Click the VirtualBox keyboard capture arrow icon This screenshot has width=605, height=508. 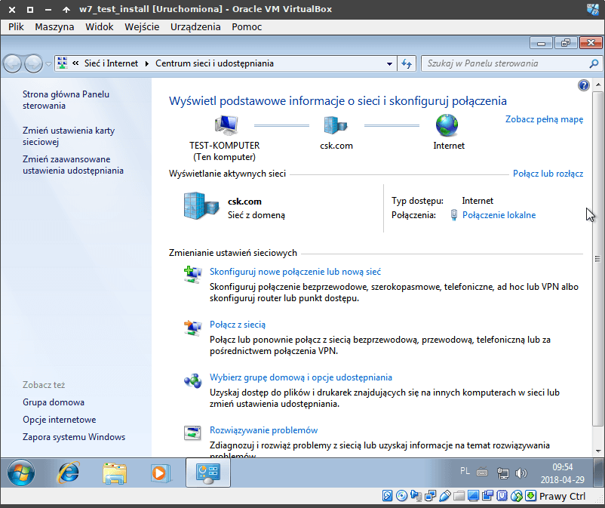point(530,496)
